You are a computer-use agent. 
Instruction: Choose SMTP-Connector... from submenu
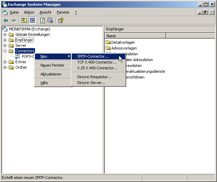98,56
